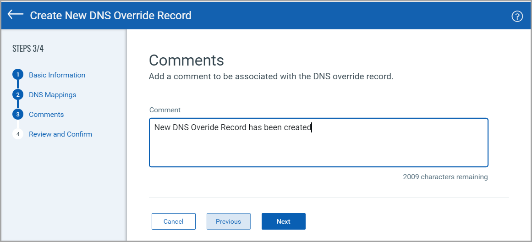Open the Comments step link

coord(46,115)
